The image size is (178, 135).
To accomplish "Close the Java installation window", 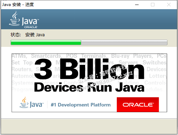I will pyautogui.click(x=169, y=5).
